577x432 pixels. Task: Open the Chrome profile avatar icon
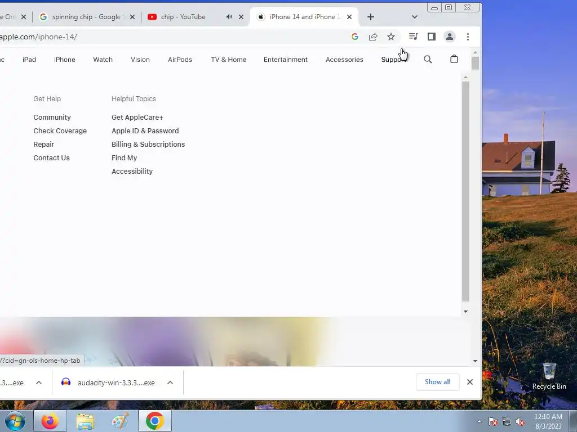[x=450, y=37]
